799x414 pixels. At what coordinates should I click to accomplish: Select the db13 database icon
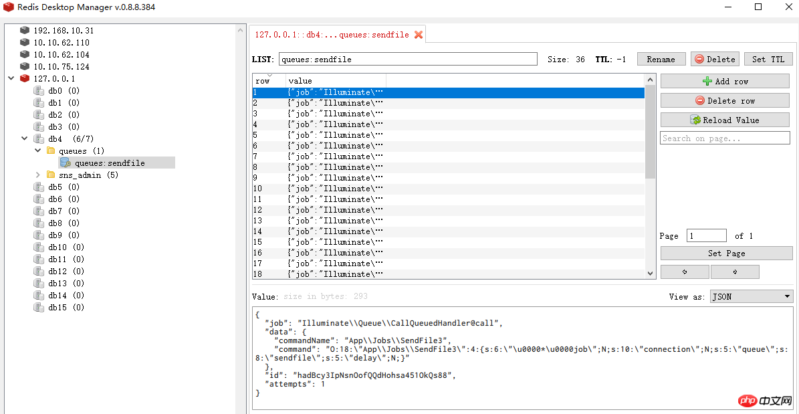tap(39, 283)
